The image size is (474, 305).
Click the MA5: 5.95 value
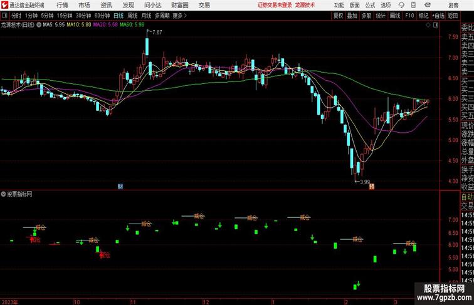(54, 25)
